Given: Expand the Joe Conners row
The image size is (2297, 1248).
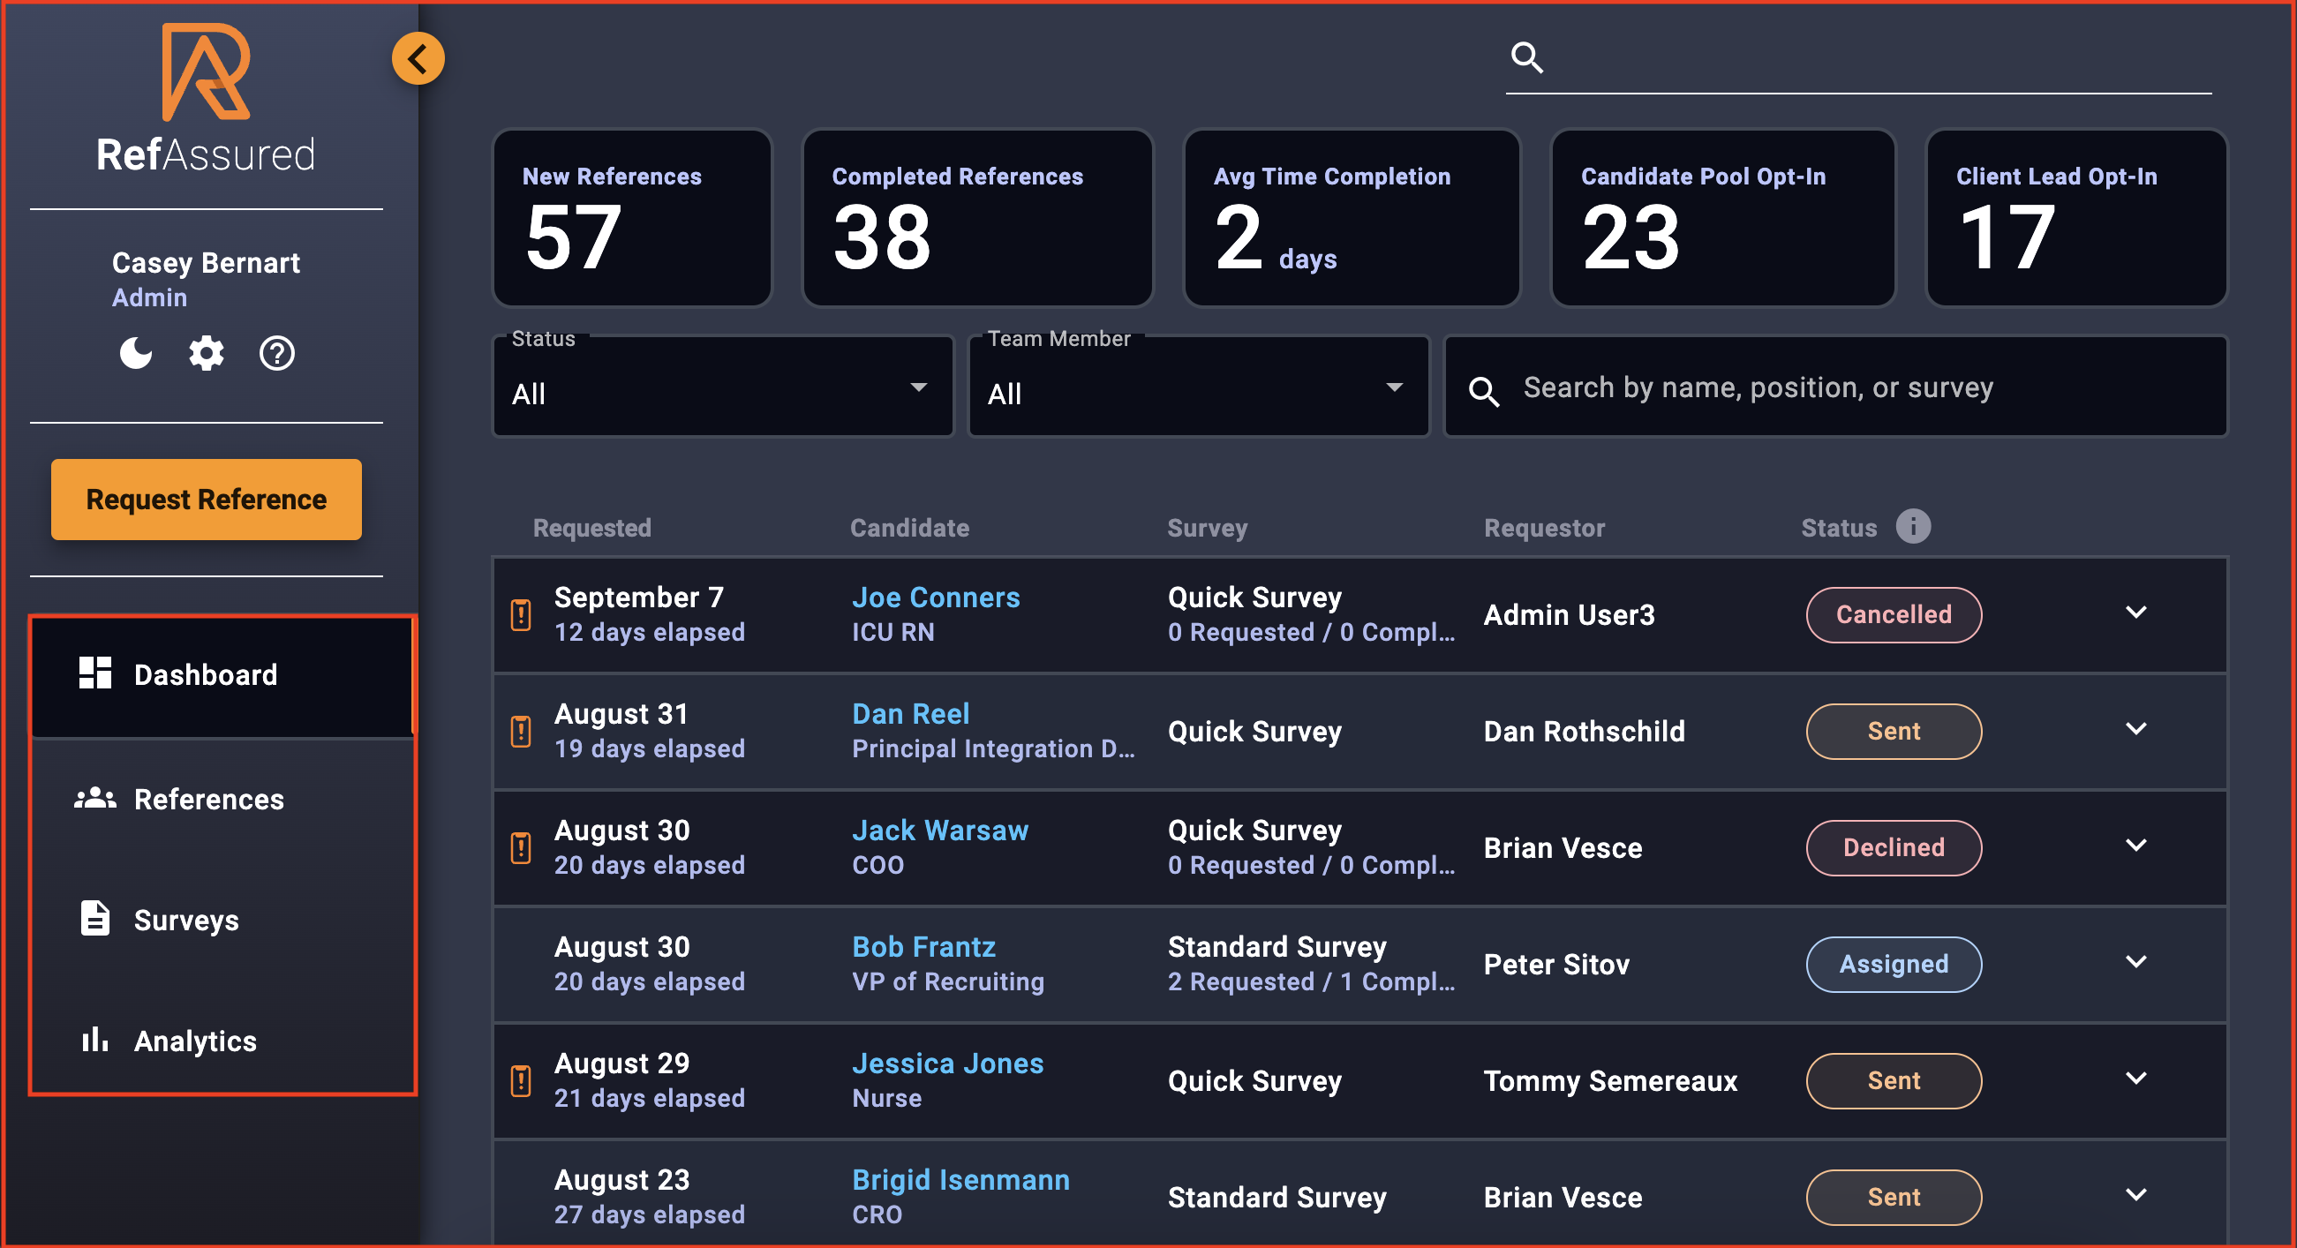Looking at the screenshot, I should coord(2135,613).
